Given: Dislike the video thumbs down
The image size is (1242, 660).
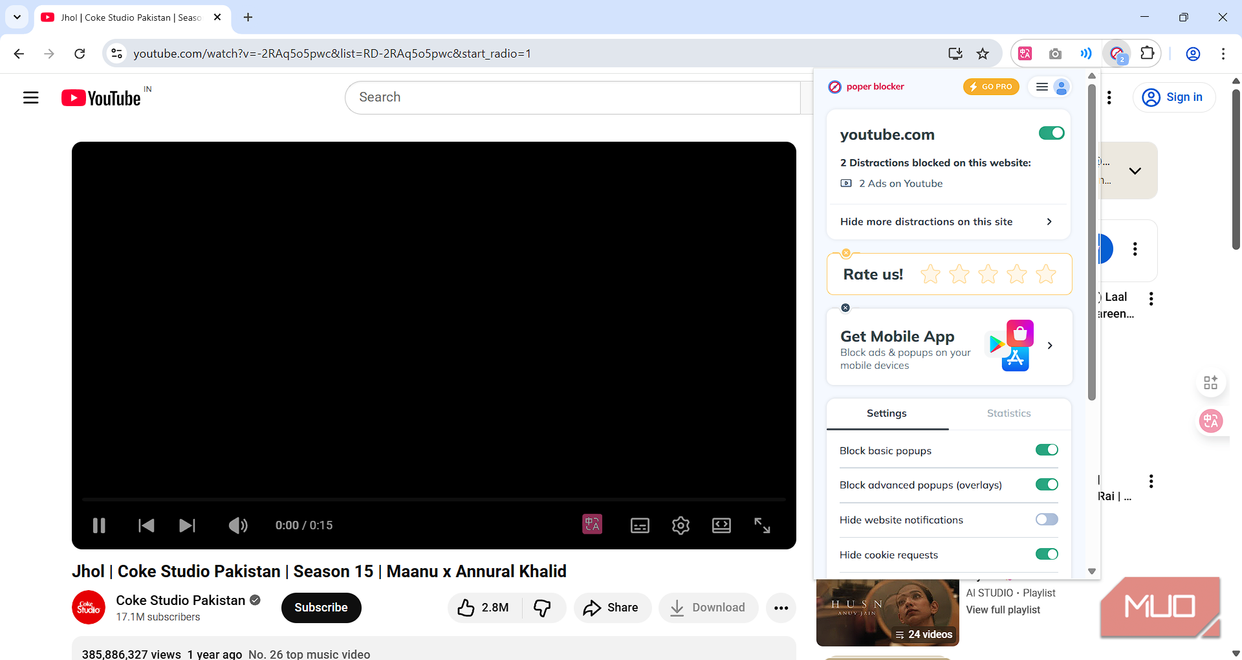Looking at the screenshot, I should 542,608.
